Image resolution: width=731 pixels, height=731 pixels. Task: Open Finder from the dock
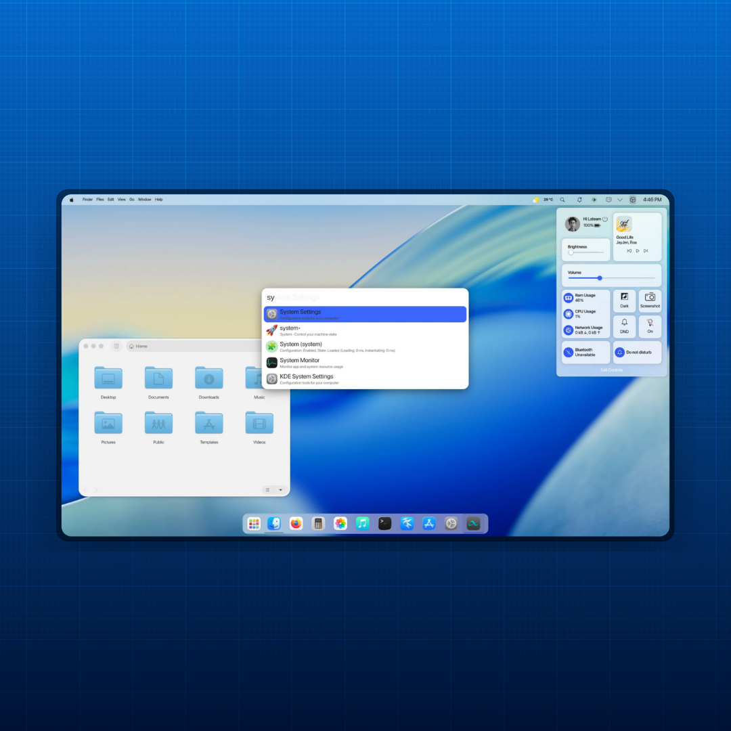pos(274,523)
